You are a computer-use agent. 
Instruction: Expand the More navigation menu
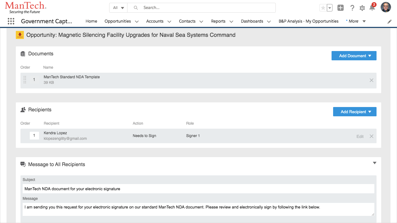tap(356, 21)
